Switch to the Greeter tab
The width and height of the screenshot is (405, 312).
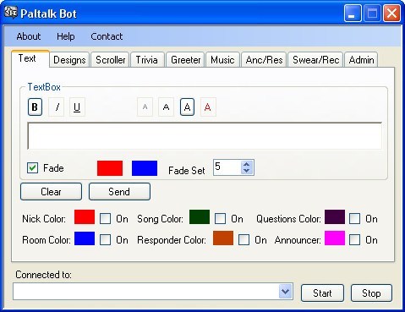click(x=185, y=60)
